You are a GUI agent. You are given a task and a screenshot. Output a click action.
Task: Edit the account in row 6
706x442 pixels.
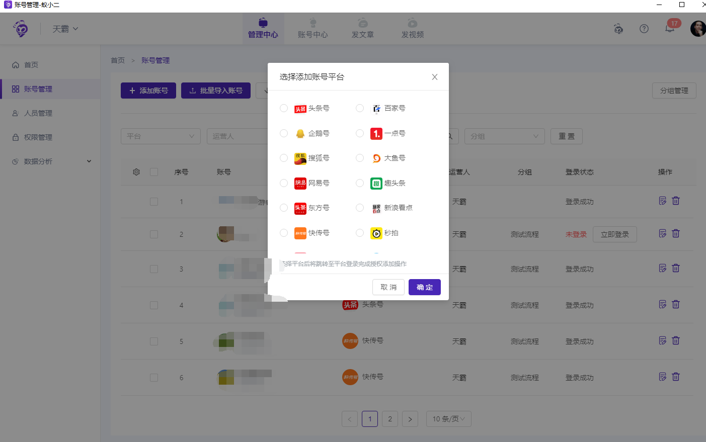[x=663, y=377]
